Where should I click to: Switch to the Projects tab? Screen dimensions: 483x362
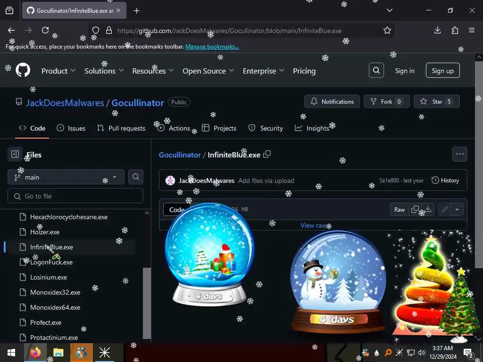219,128
